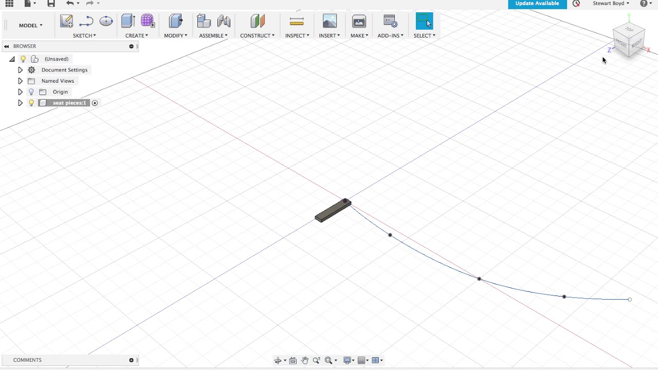The image size is (658, 370).
Task: Activate the seat pieces:1 component radio button
Action: pos(95,103)
